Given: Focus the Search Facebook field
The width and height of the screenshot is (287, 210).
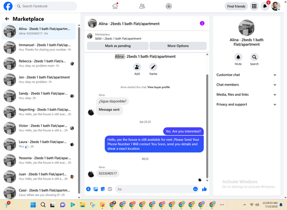Looking at the screenshot, I should click(x=46, y=6).
